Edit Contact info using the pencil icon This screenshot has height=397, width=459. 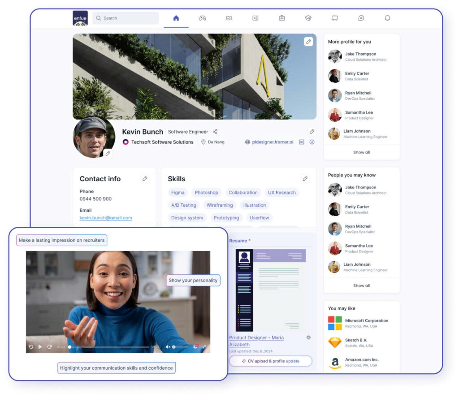145,179
